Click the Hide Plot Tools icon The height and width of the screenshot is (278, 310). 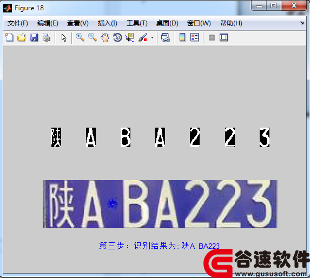pyautogui.click(x=212, y=37)
